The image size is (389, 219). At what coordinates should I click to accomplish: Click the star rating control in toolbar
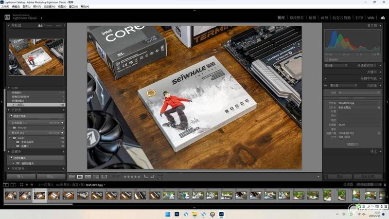coord(132,177)
